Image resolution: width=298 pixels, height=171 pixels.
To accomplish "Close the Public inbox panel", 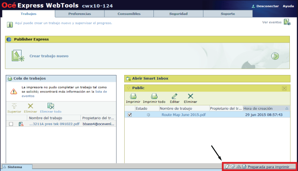I will pos(284,88).
